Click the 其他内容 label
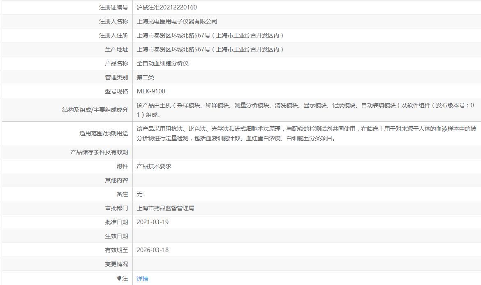This screenshot has width=481, height=285. 116,180
